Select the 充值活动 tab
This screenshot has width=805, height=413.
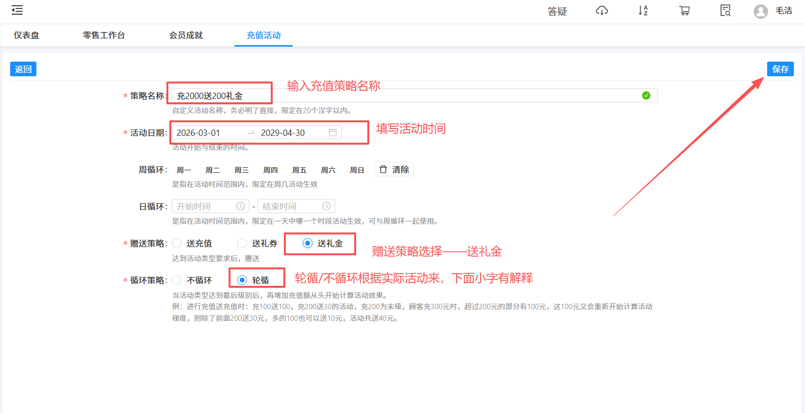click(x=263, y=35)
